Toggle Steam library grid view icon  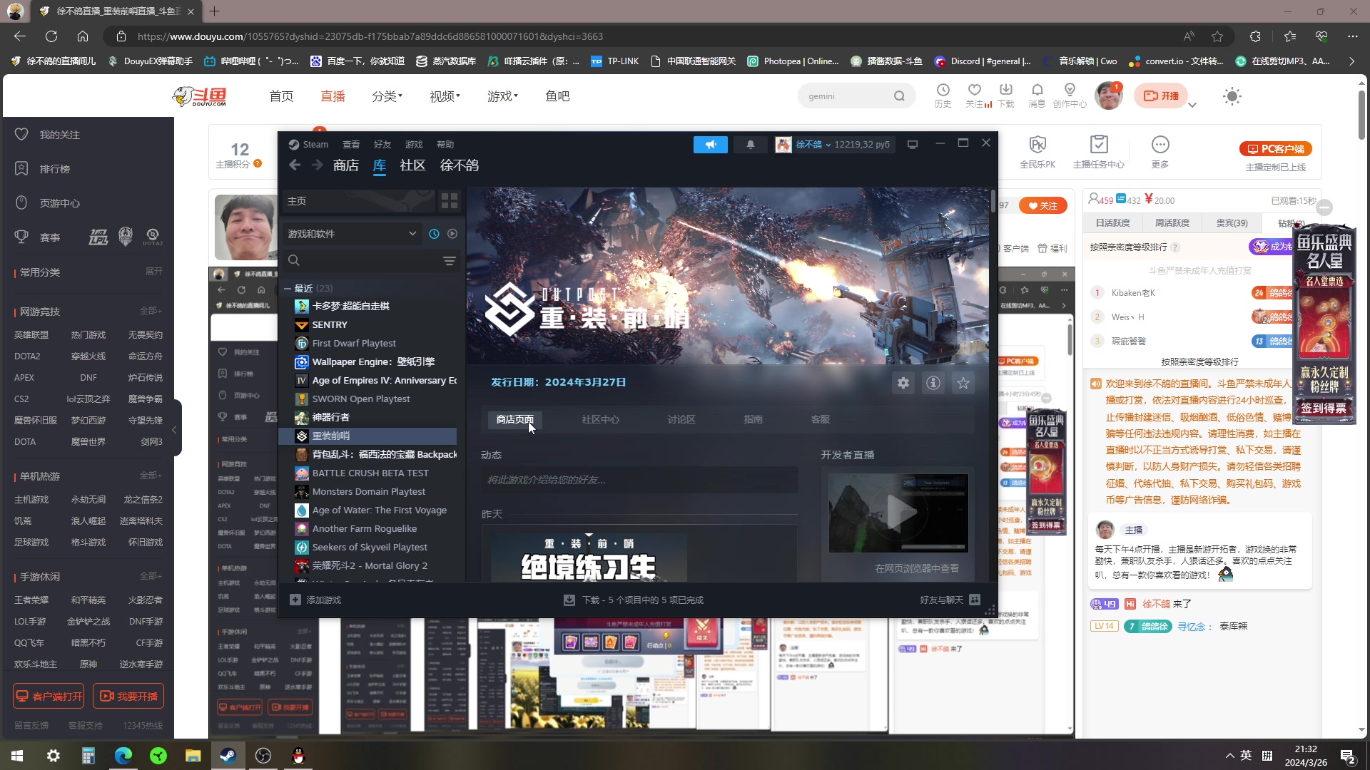450,201
